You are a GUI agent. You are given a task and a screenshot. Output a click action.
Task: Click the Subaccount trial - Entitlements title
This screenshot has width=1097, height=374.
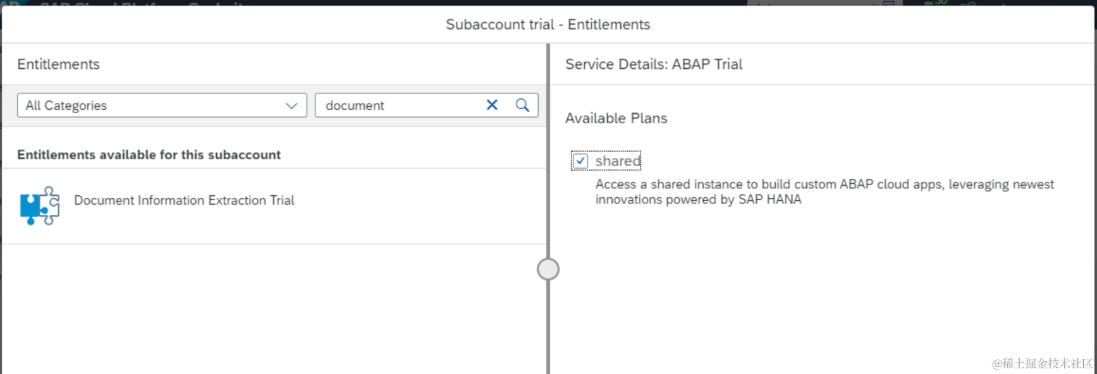tap(548, 25)
